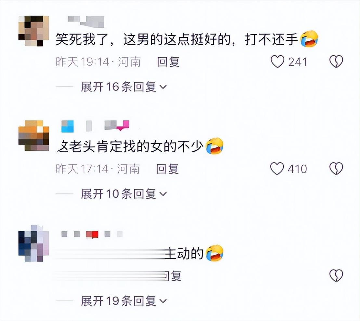Tap the laughing emoji after 主动的

pyautogui.click(x=214, y=253)
